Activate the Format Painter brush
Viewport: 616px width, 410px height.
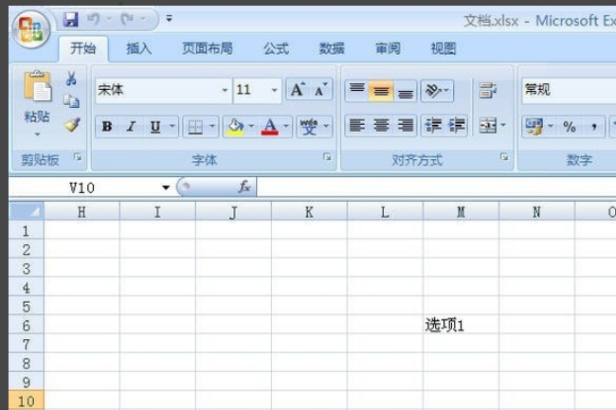[72, 125]
